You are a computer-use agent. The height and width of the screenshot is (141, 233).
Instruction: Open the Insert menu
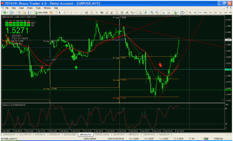(x=21, y=8)
